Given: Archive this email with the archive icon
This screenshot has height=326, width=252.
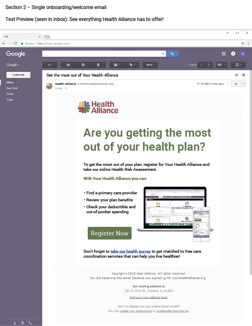Looking at the screenshot, I should click(68, 65).
